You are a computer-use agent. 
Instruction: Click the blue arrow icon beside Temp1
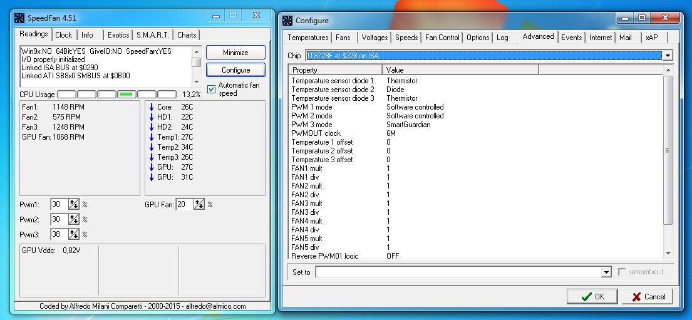coord(152,137)
